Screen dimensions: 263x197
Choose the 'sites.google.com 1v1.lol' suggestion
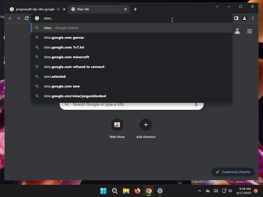pyautogui.click(x=131, y=47)
